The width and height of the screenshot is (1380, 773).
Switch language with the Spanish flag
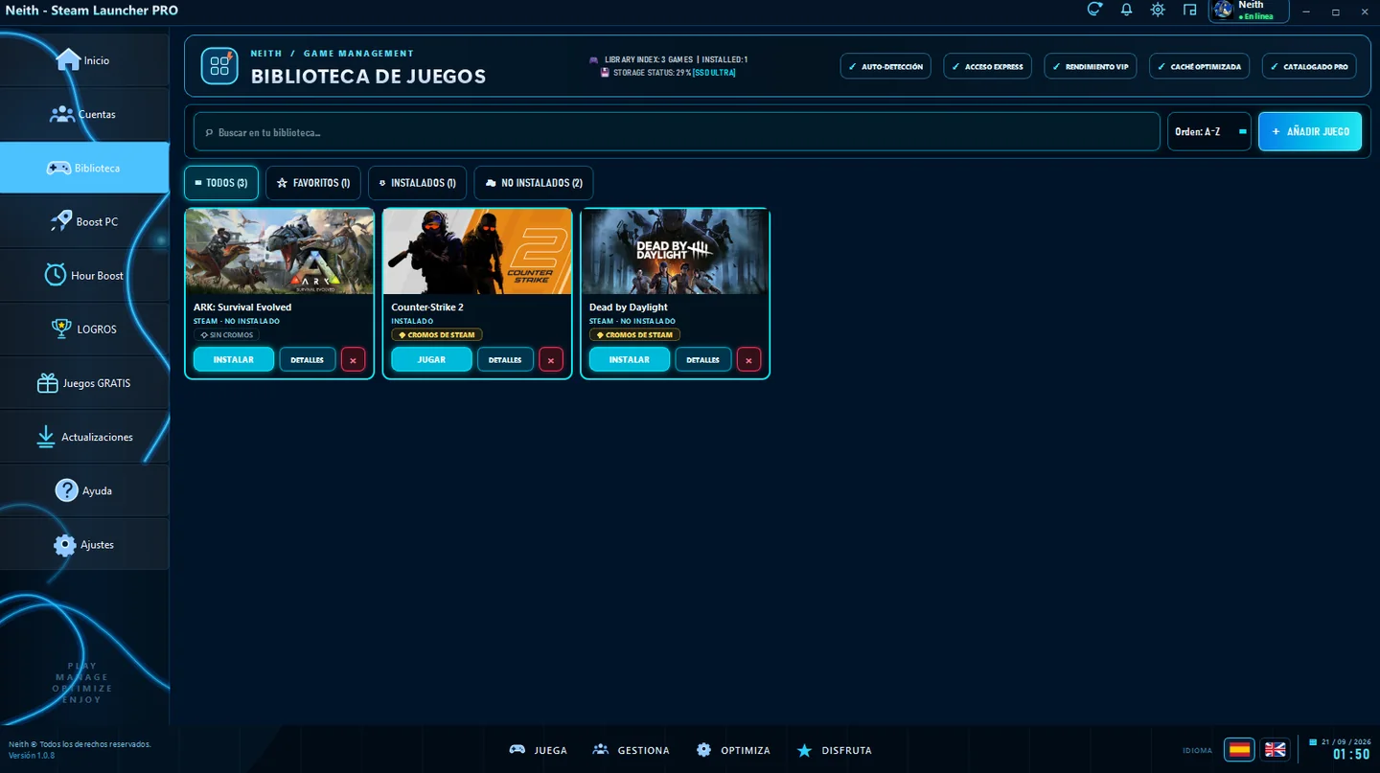click(1239, 749)
